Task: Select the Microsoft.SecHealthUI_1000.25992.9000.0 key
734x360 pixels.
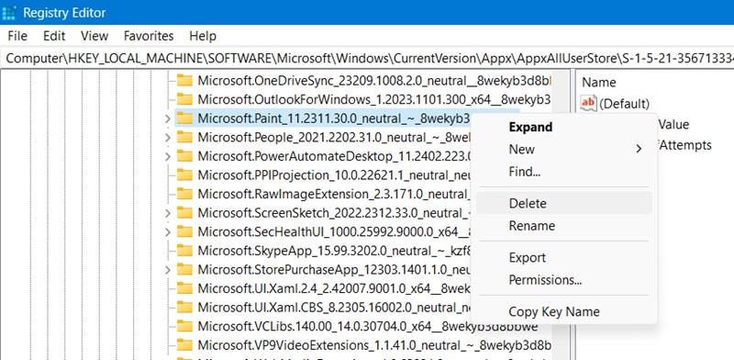Action: pos(333,231)
